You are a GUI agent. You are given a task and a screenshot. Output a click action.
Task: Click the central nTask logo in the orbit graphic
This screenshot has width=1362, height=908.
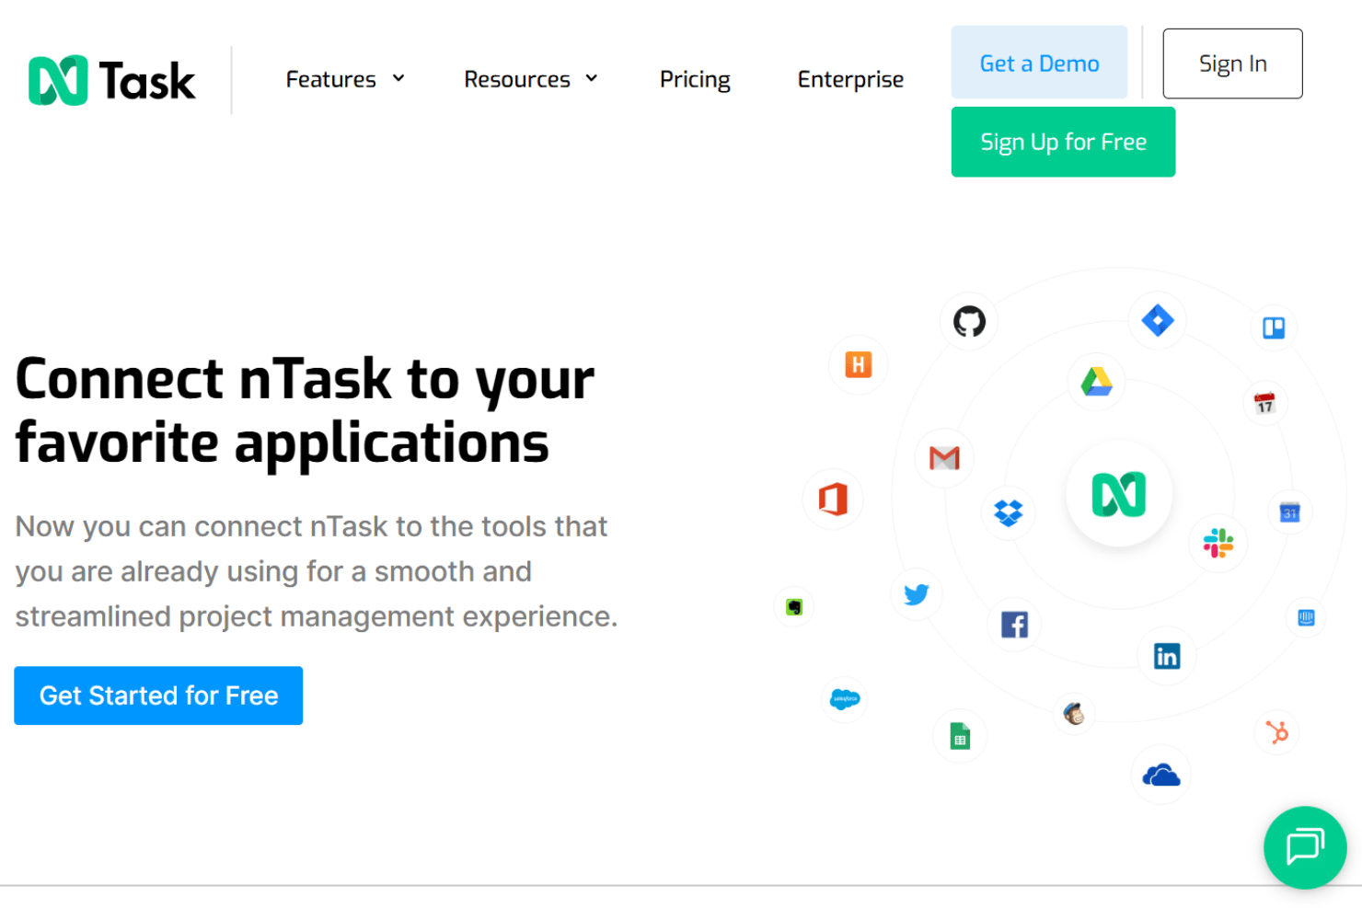1119,494
